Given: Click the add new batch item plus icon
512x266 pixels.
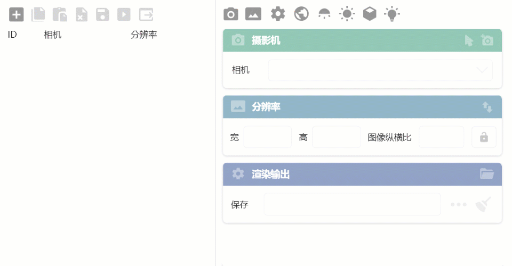Looking at the screenshot, I should click(x=17, y=15).
